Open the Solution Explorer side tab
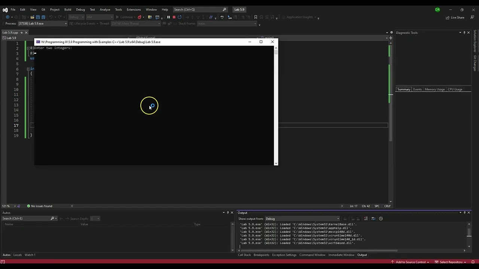Screen dimensions: 479x269 click(x=475, y=41)
